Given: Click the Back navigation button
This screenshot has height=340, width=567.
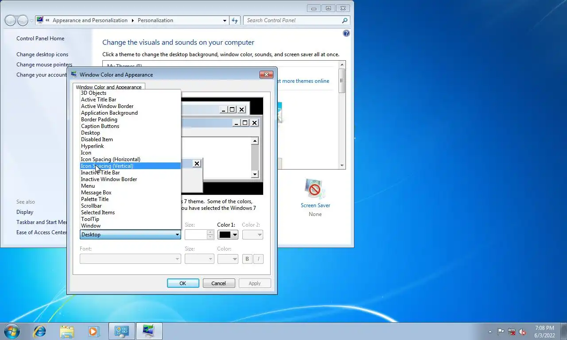Looking at the screenshot, I should click(10, 20).
